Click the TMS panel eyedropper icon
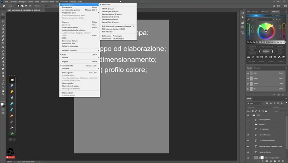Viewport: 288px width, 163px height. pyautogui.click(x=248, y=19)
